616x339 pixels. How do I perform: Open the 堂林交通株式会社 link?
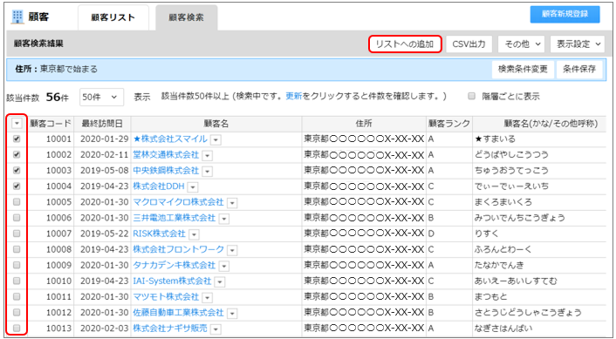[166, 154]
